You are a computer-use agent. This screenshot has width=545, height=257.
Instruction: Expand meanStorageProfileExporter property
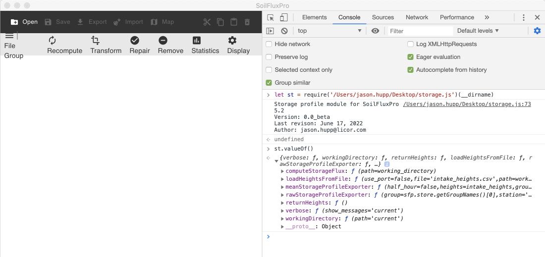pyautogui.click(x=282, y=187)
